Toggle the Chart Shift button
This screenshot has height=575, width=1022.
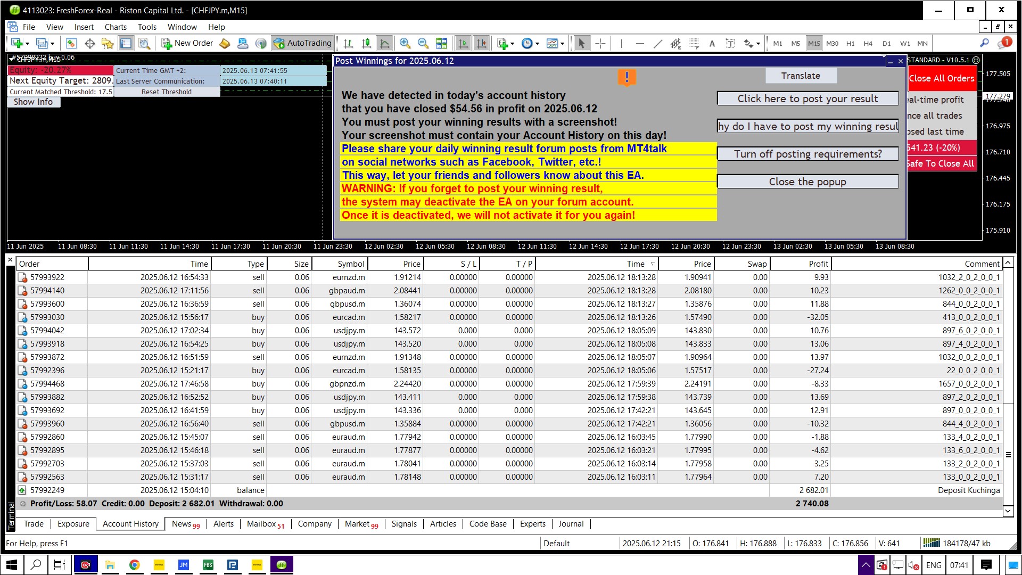click(x=481, y=44)
